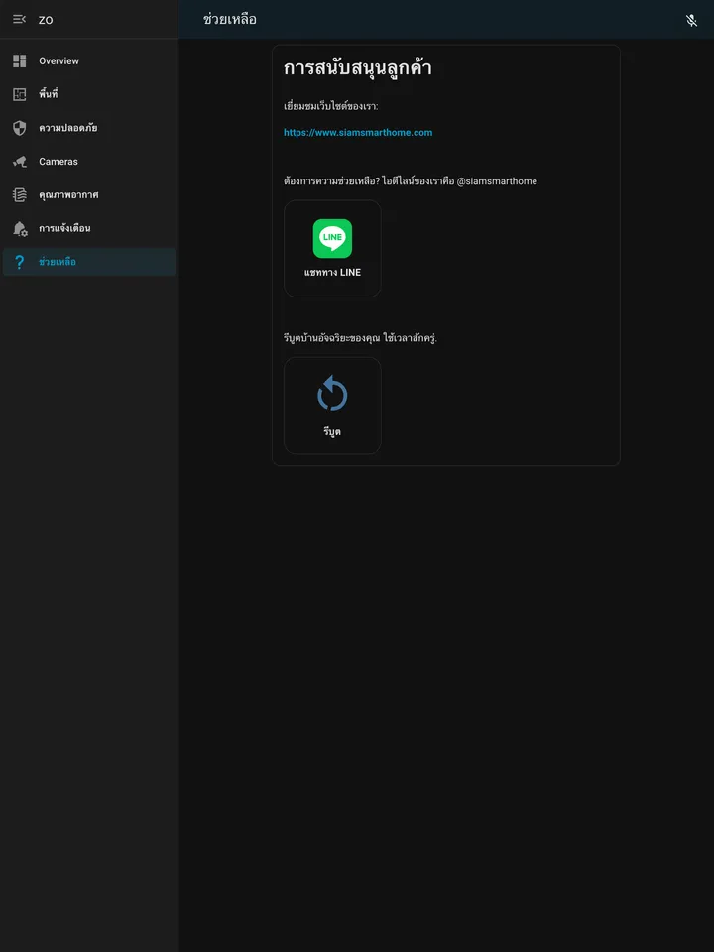
Task: Select ช่วยเหลือ in the sidebar
Action: click(89, 262)
